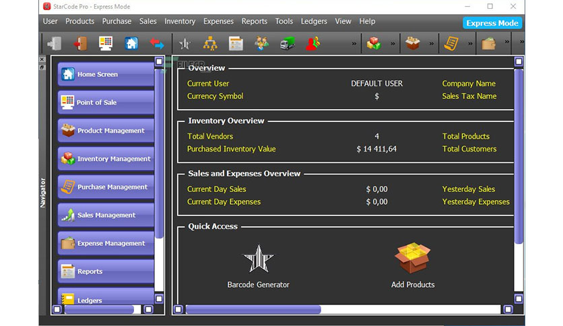The image size is (563, 326).
Task: Click main panel scroll-right square button
Action: pyautogui.click(x=508, y=309)
